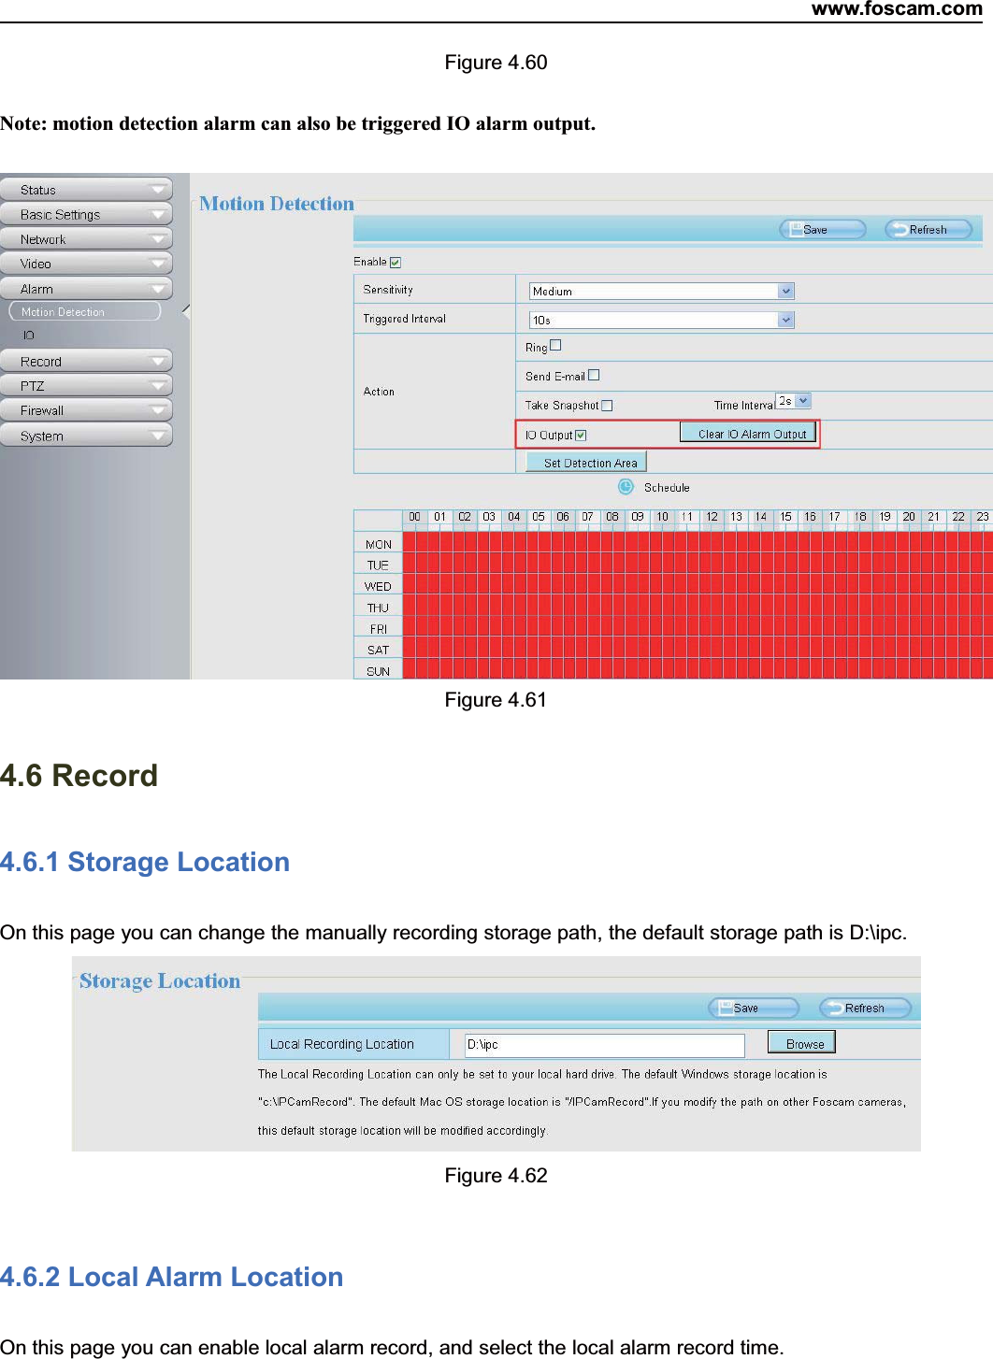
Task: Click the arrow on Record menu
Action: tap(158, 361)
